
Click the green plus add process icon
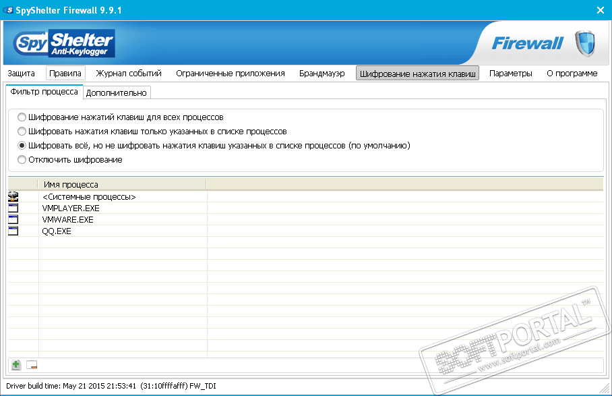point(16,365)
